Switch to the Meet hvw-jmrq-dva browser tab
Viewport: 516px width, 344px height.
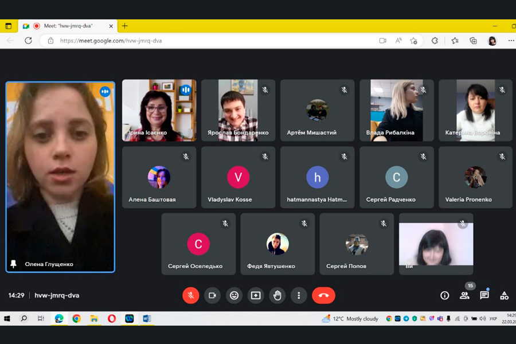click(x=68, y=26)
